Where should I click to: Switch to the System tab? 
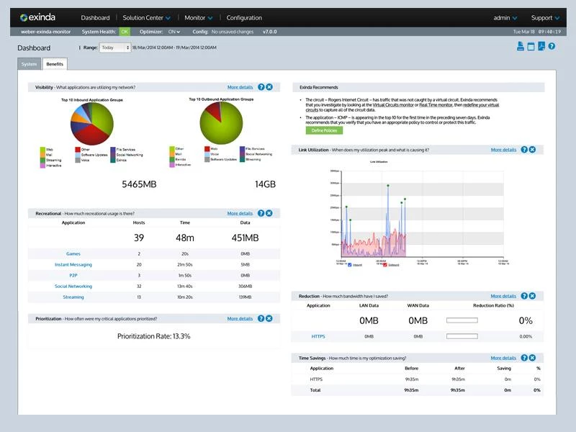[29, 64]
